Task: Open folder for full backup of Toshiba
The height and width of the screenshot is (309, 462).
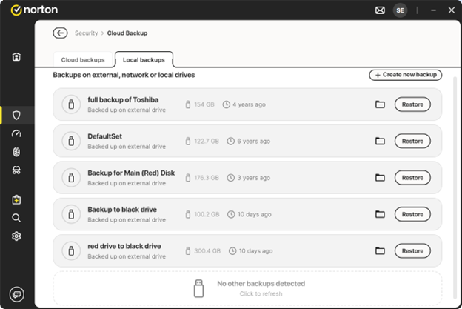Action: [380, 104]
